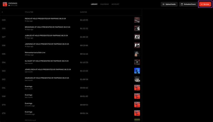Click the Offline status indicator
Screen dimensions: 213x122
(13, 6)
